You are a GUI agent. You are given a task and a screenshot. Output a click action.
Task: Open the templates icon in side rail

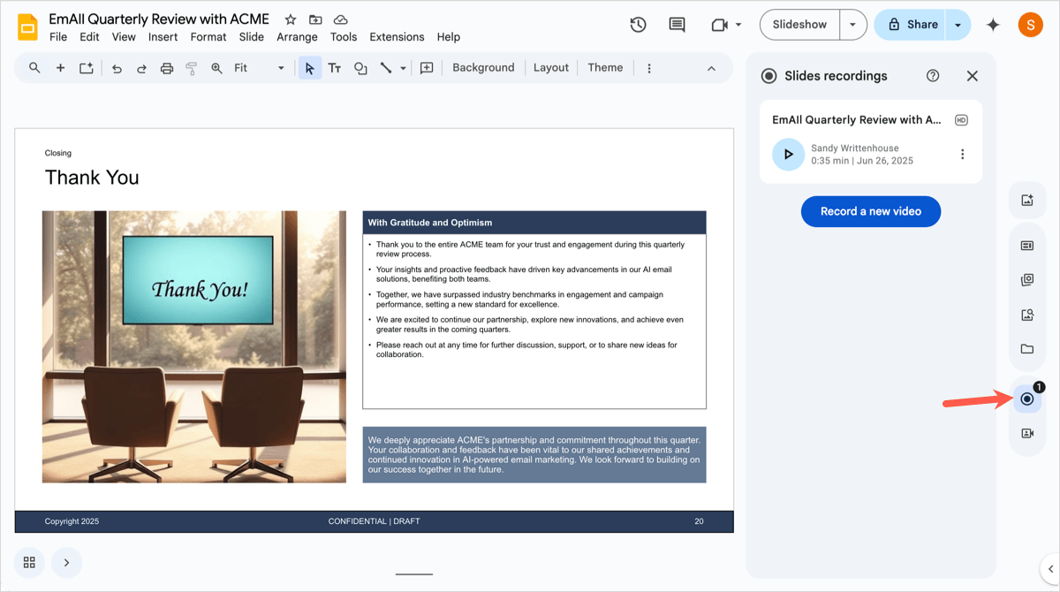click(1027, 246)
